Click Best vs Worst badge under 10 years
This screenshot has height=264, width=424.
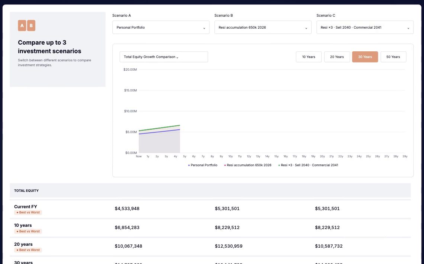28,231
